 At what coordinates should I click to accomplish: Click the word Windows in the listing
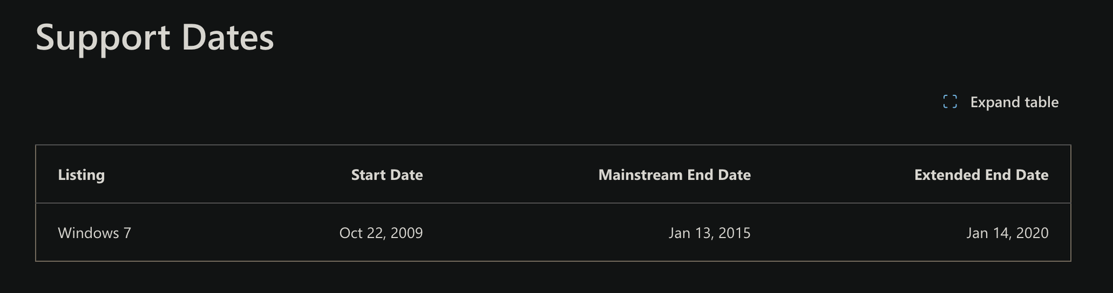(x=89, y=233)
